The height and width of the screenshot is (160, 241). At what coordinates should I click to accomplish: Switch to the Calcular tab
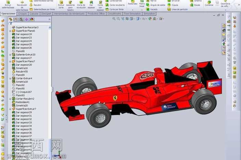click(x=34, y=14)
